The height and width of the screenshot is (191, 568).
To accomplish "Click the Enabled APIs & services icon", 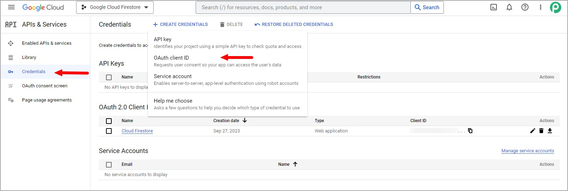I will tap(11, 43).
